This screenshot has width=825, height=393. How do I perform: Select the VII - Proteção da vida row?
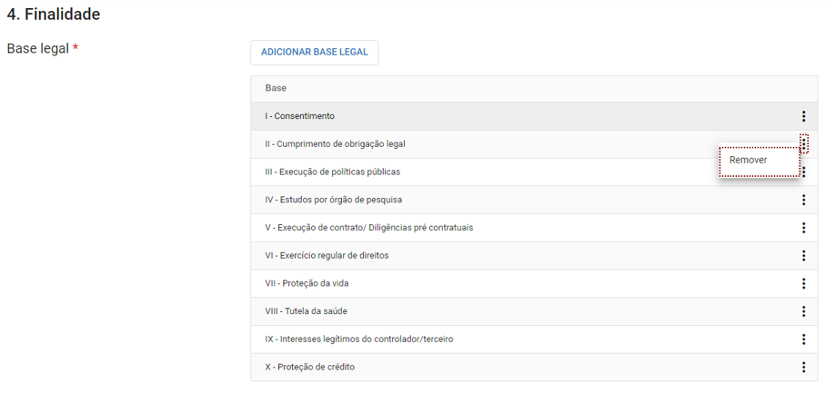click(534, 283)
